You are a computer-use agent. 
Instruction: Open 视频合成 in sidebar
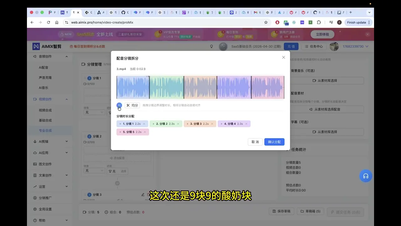45,110
